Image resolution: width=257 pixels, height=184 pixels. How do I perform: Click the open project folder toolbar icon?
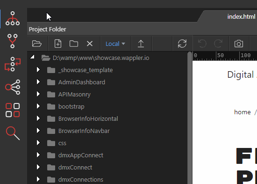37,44
